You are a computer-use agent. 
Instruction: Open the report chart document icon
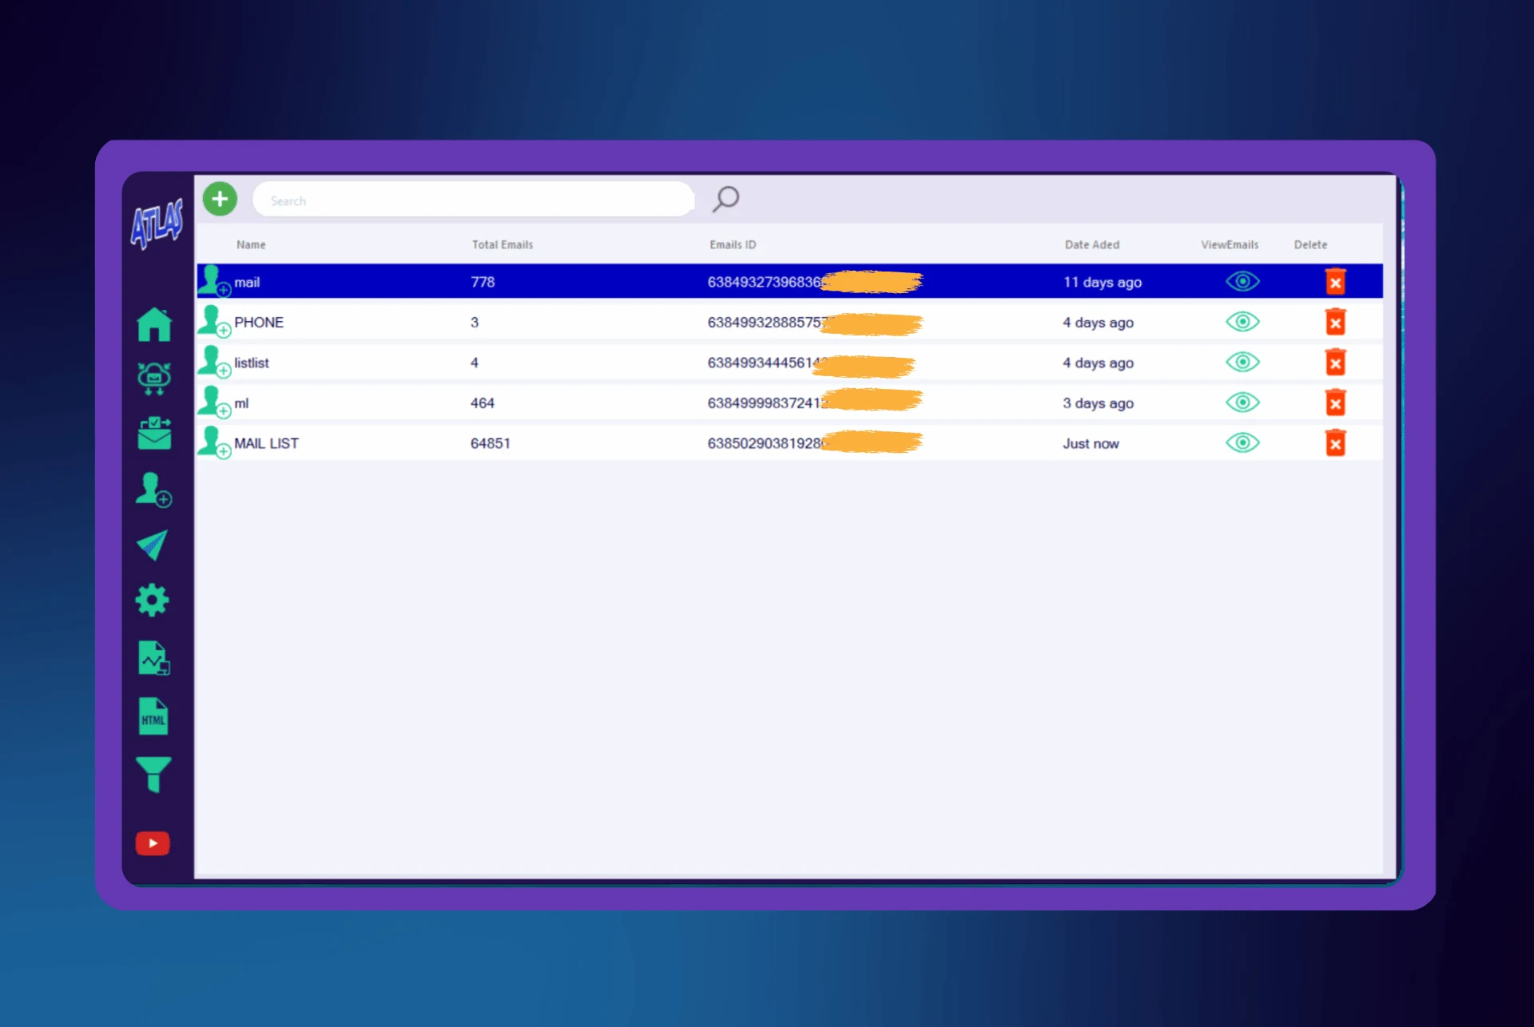pos(153,658)
